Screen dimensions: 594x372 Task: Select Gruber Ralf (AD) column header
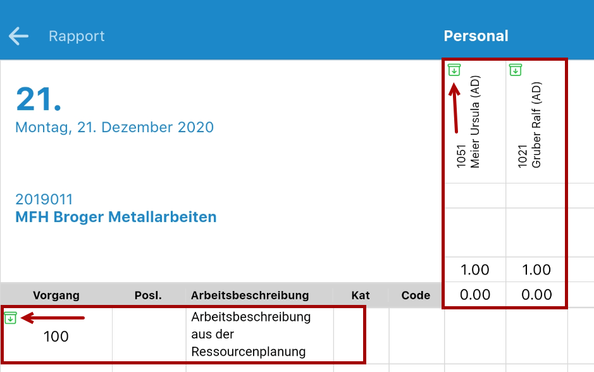(529, 125)
